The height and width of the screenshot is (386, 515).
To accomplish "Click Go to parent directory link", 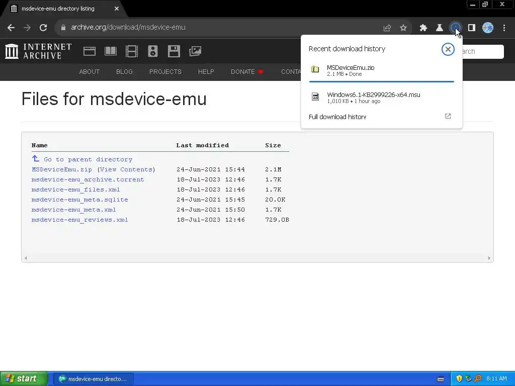I will [88, 159].
